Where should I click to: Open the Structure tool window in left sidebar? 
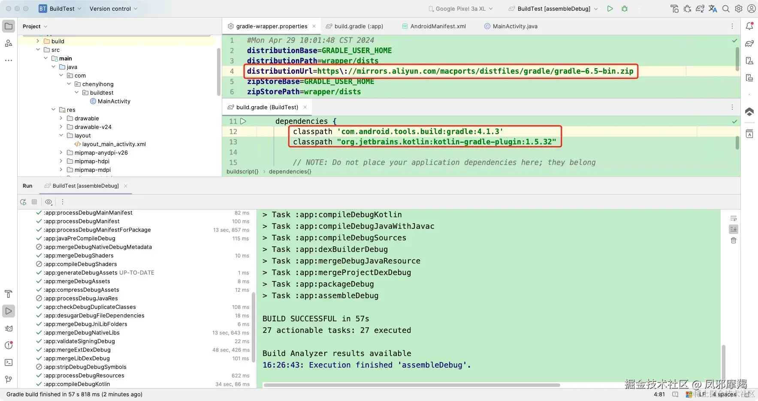(9, 43)
